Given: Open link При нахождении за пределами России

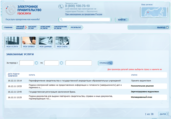Looking at the screenshot, I should pos(84,14).
